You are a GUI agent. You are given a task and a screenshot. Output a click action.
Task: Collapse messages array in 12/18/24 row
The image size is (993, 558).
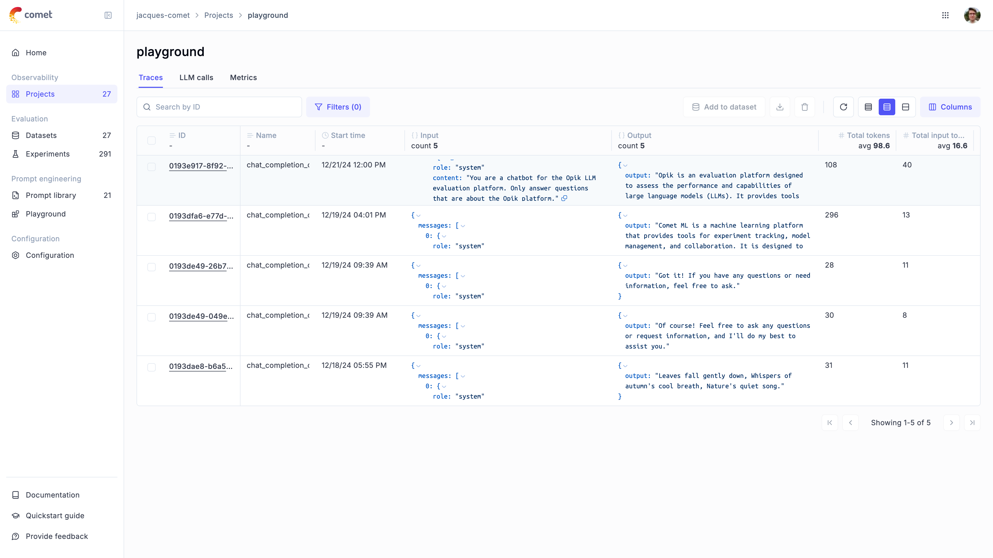point(463,376)
